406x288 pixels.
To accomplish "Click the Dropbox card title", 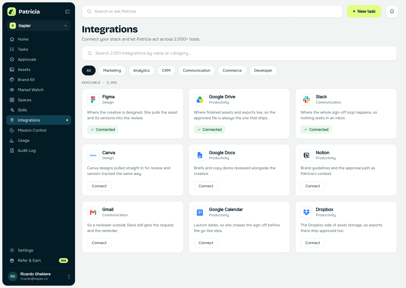I will (325, 210).
